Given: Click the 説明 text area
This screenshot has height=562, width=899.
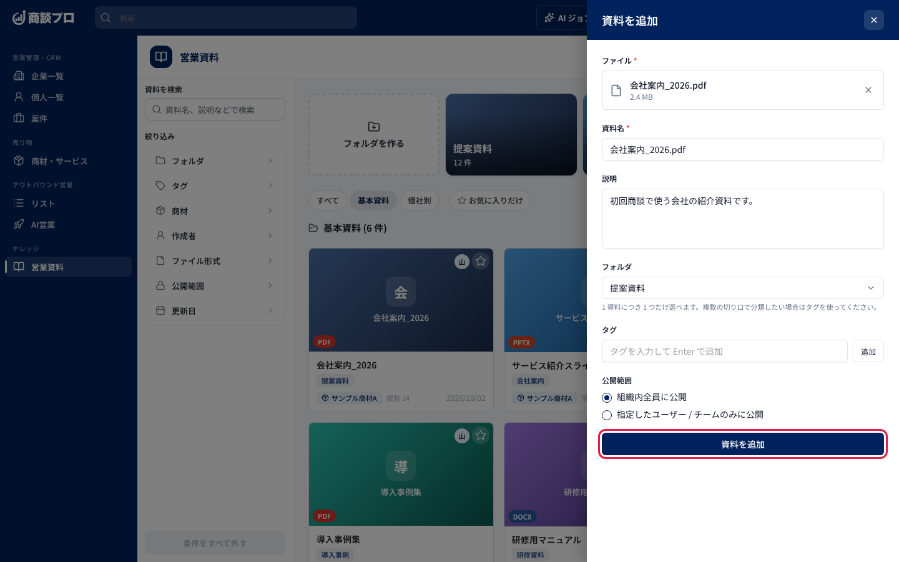Looking at the screenshot, I should point(742,219).
